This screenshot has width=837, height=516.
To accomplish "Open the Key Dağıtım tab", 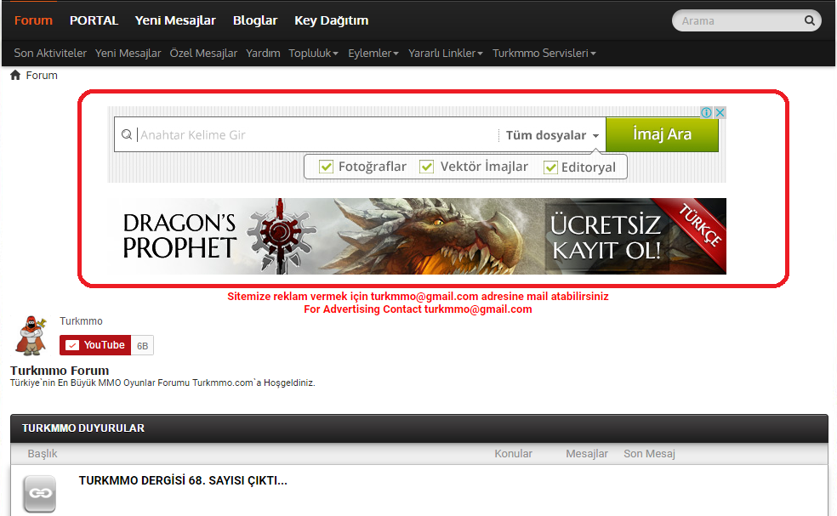I will [x=331, y=20].
